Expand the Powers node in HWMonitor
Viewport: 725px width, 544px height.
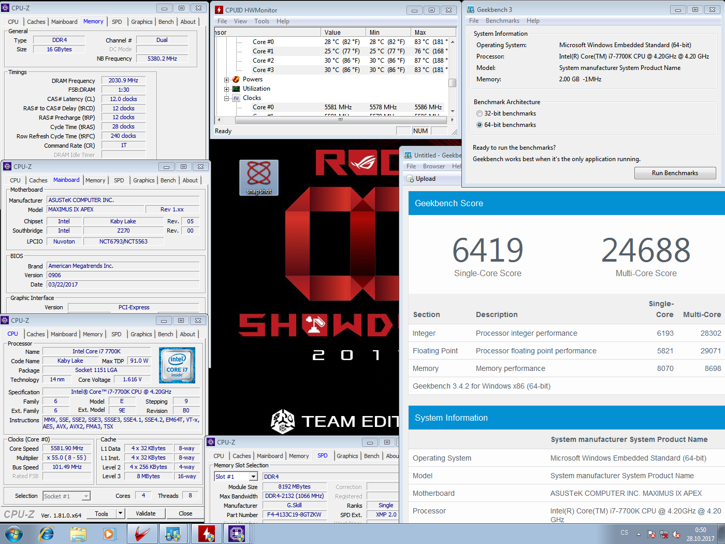click(227, 80)
